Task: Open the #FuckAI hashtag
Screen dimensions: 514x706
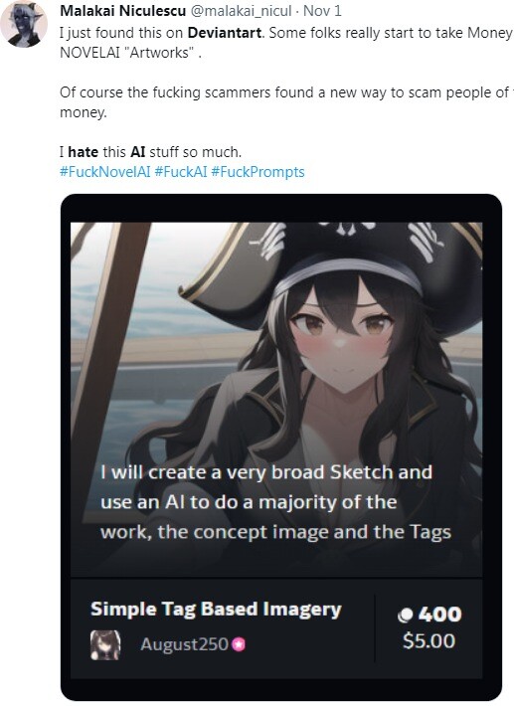Action: pos(181,172)
